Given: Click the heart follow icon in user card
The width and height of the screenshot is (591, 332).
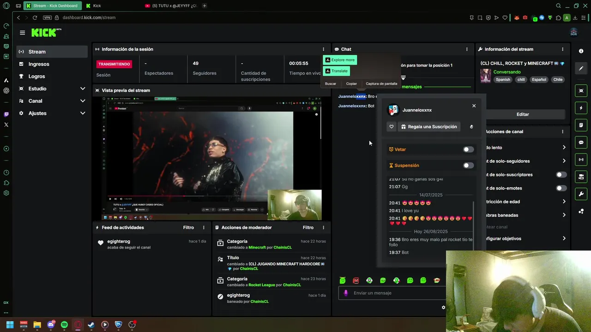Looking at the screenshot, I should tap(392, 127).
